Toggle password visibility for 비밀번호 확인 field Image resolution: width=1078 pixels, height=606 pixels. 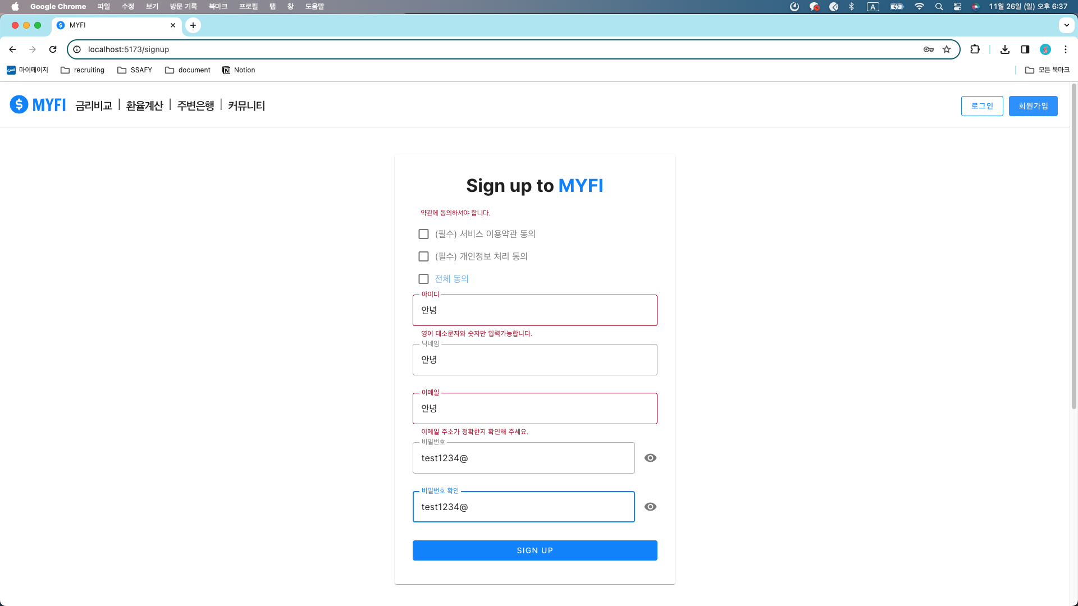pos(650,506)
